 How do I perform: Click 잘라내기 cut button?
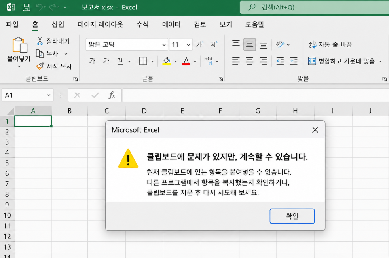[x=53, y=41]
